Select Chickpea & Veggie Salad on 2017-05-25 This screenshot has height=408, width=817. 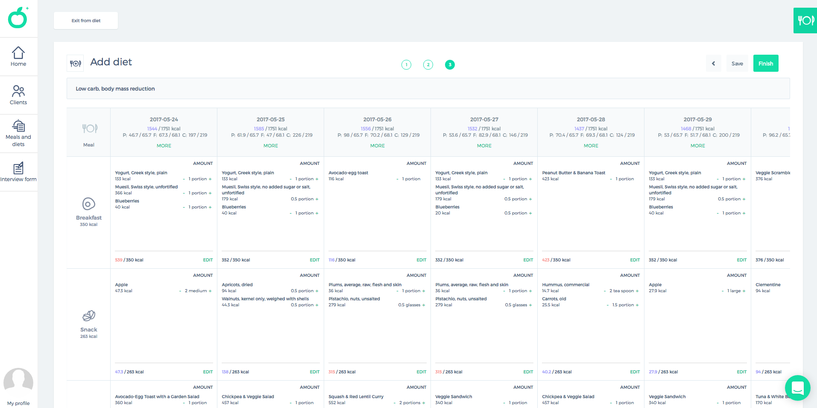248,397
